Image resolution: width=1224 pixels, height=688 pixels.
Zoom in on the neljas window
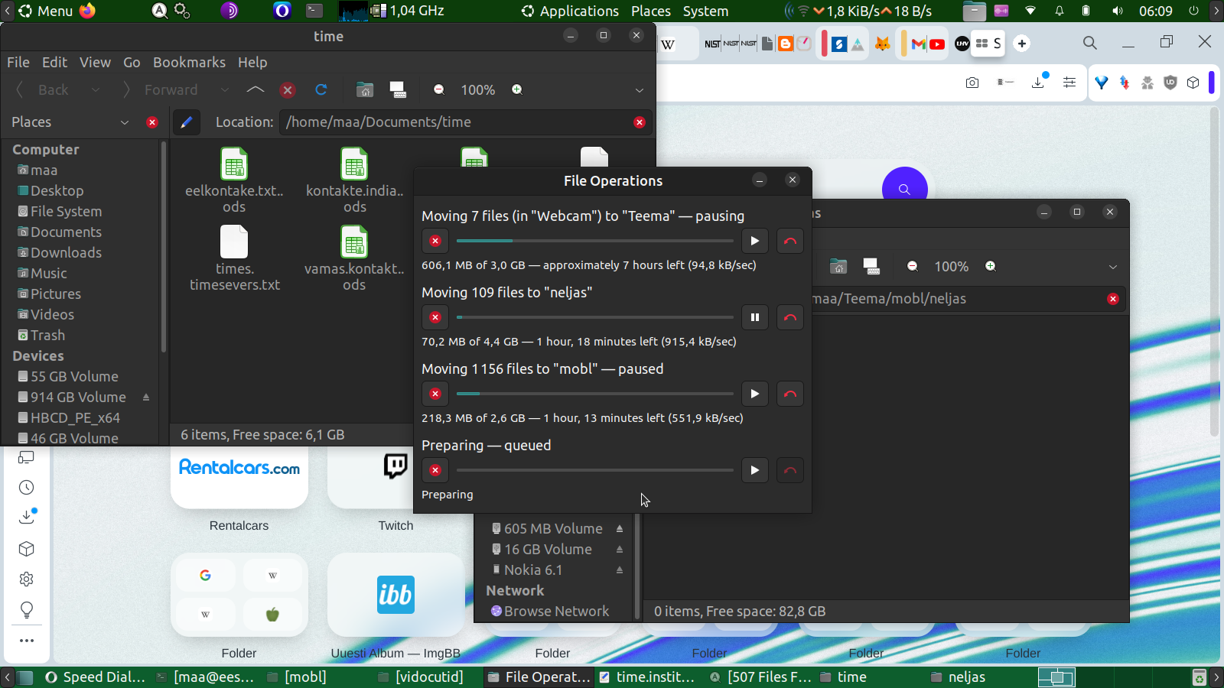click(x=991, y=266)
